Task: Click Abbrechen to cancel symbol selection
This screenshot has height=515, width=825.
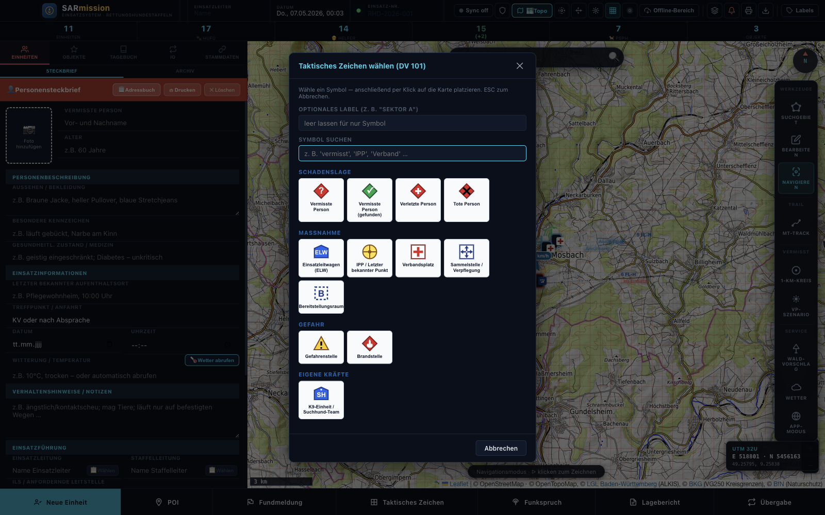Action: pos(501,448)
